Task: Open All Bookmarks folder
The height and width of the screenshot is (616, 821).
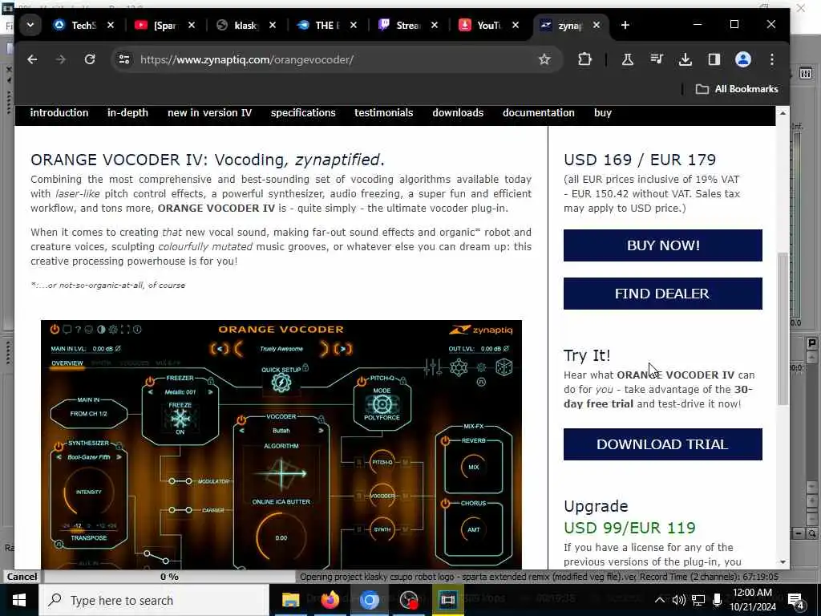Action: 737,89
